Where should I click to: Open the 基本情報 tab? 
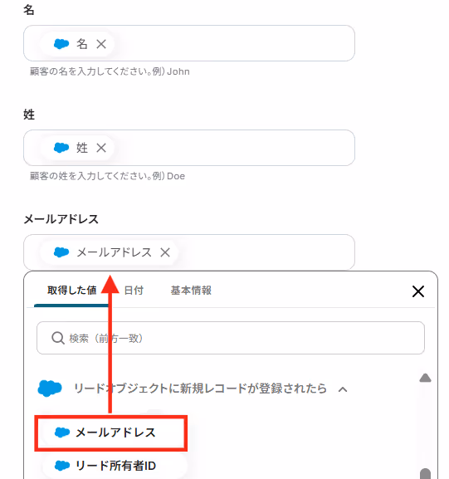click(191, 291)
